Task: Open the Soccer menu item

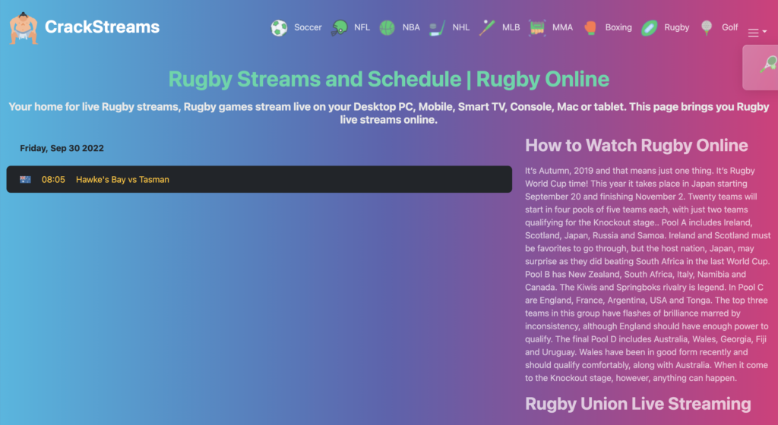Action: tap(308, 27)
